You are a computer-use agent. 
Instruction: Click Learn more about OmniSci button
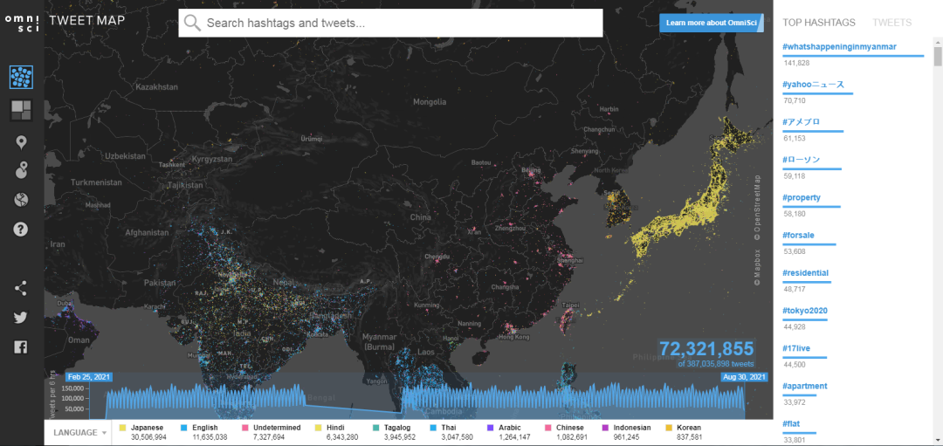point(712,23)
